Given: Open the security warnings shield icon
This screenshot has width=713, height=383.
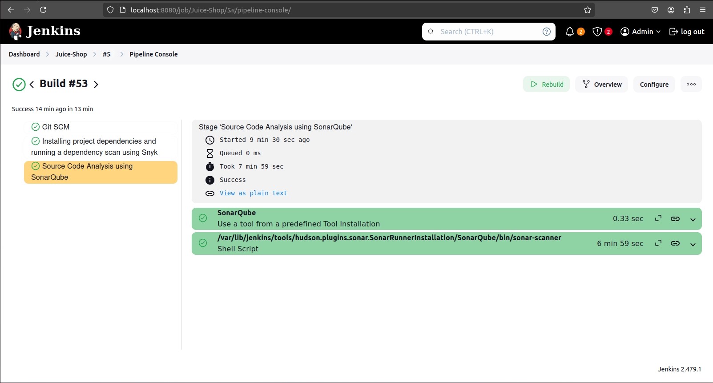Looking at the screenshot, I should pyautogui.click(x=597, y=32).
